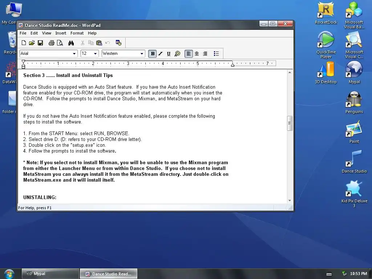Viewport: 372px width, 279px height.
Task: Click the taskbar clock showing 10:53 PM
Action: (358, 274)
